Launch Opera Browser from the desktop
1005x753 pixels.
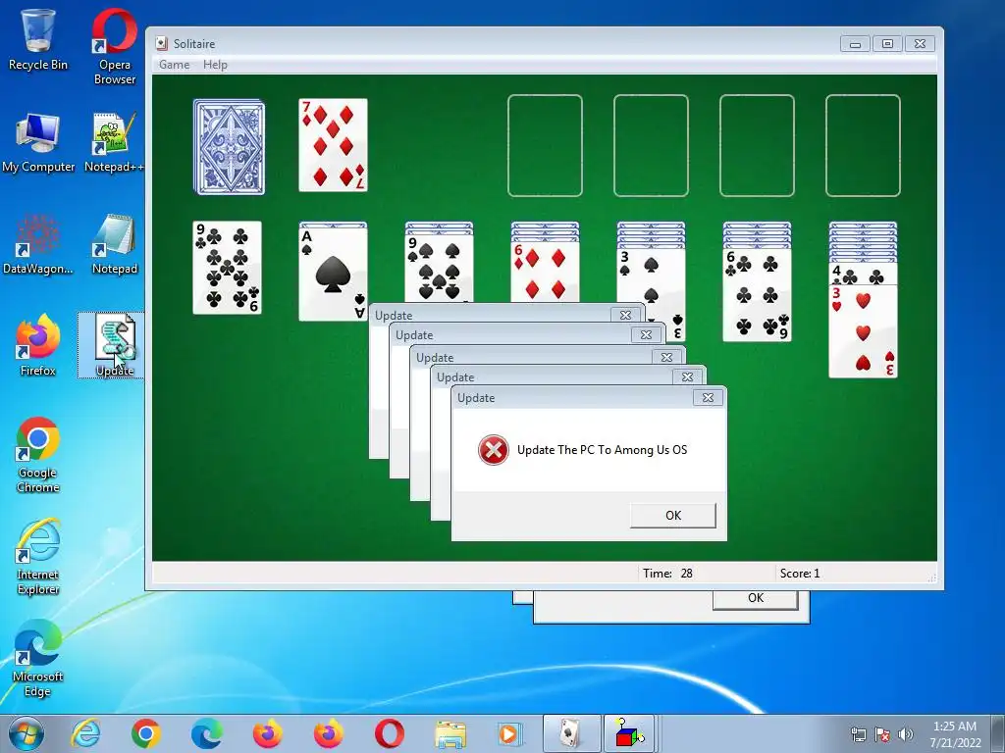coord(115,46)
